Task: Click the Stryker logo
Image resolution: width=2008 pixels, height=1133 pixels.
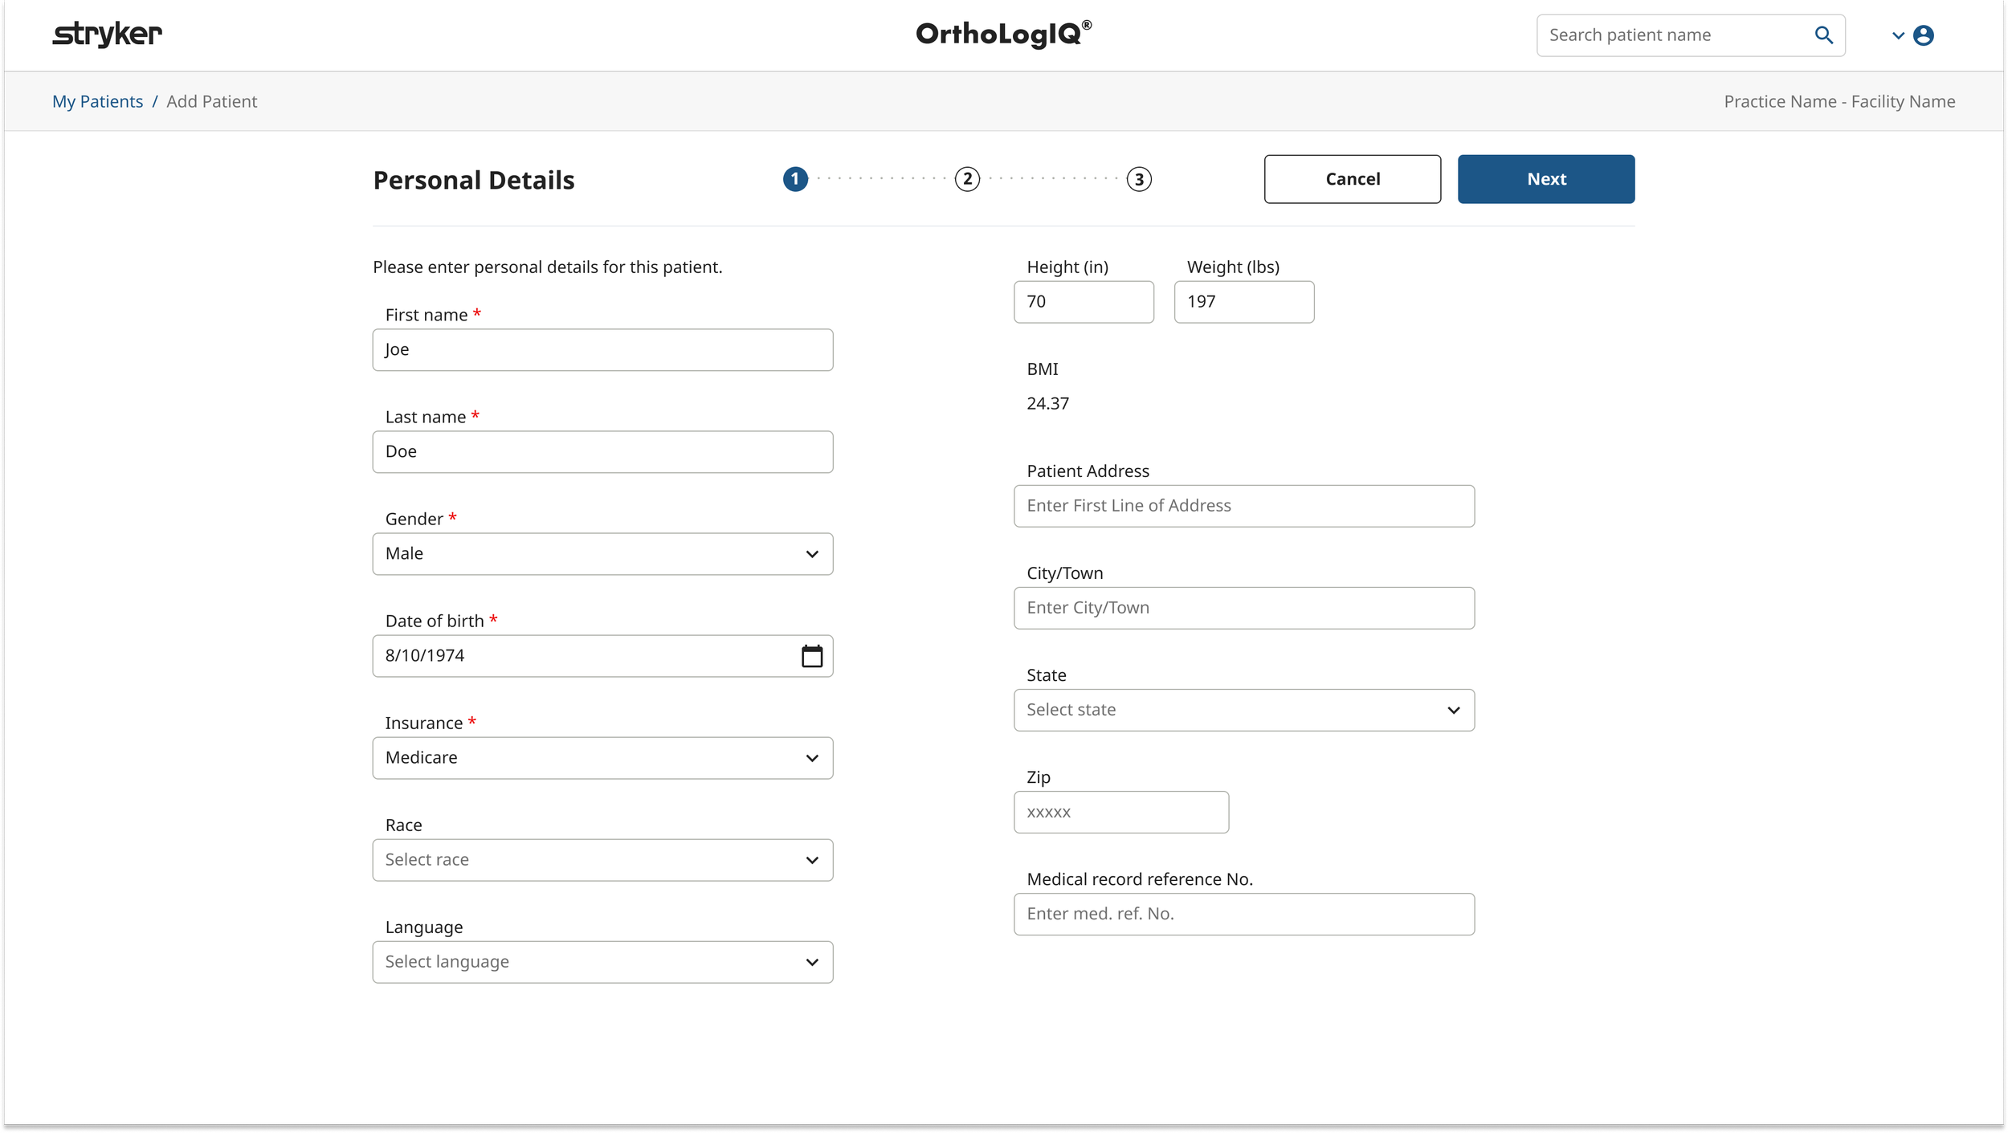Action: point(107,35)
